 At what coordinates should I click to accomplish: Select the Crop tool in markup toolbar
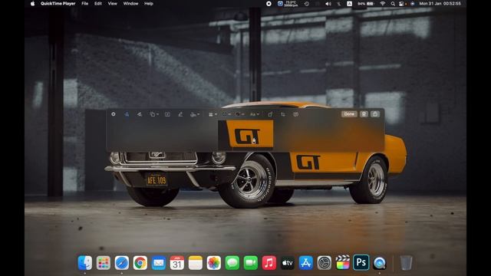tap(283, 114)
